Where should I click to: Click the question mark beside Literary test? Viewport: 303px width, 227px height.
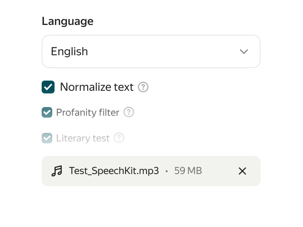point(119,138)
